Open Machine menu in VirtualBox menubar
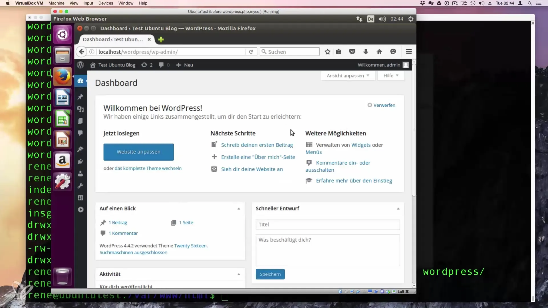Image resolution: width=548 pixels, height=308 pixels. click(x=56, y=3)
